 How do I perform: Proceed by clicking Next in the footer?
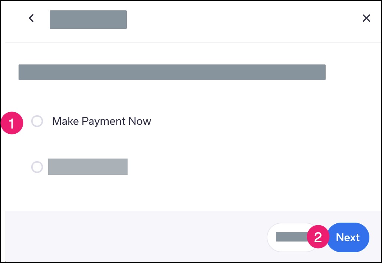(x=348, y=237)
